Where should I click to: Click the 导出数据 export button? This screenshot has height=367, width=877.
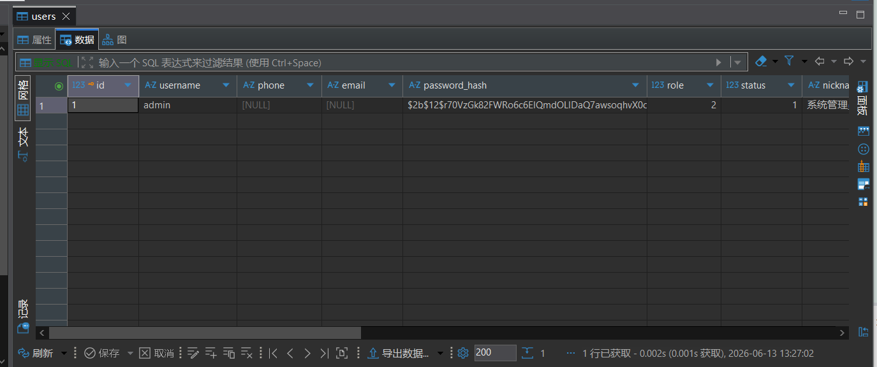click(399, 353)
